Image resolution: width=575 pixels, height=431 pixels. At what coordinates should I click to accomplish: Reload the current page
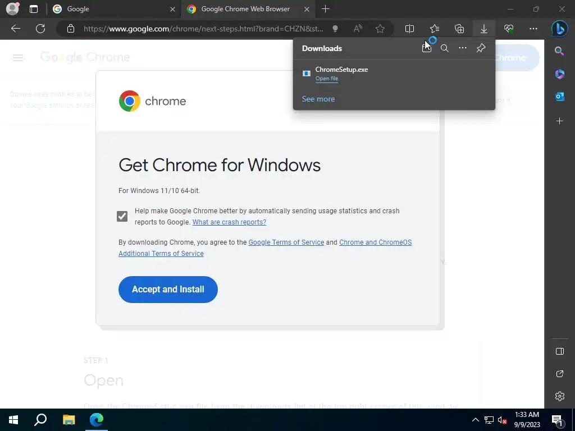point(40,29)
